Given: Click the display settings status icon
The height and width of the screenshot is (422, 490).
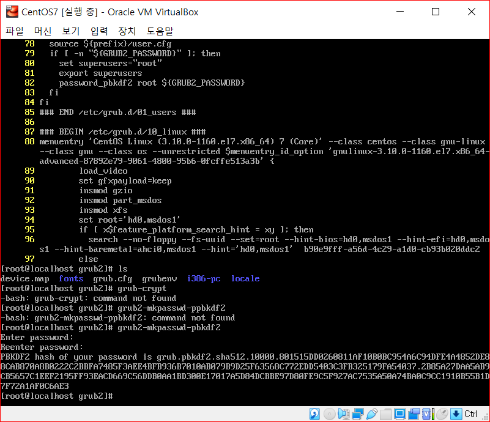Looking at the screenshot, I should pyautogui.click(x=399, y=414).
